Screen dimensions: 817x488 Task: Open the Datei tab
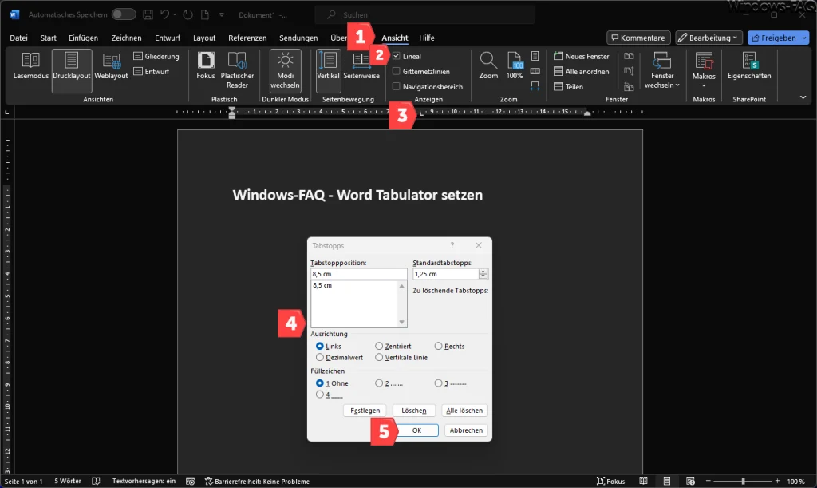pyautogui.click(x=19, y=38)
